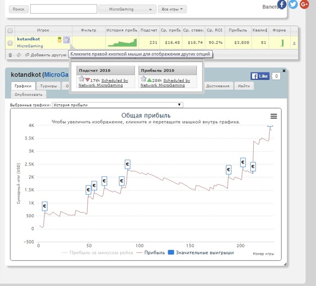Click the Google+ share icon

point(304,5)
